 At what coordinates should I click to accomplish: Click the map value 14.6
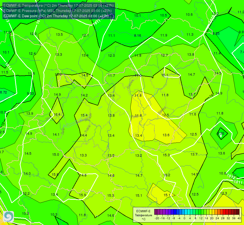pos(111,216)
